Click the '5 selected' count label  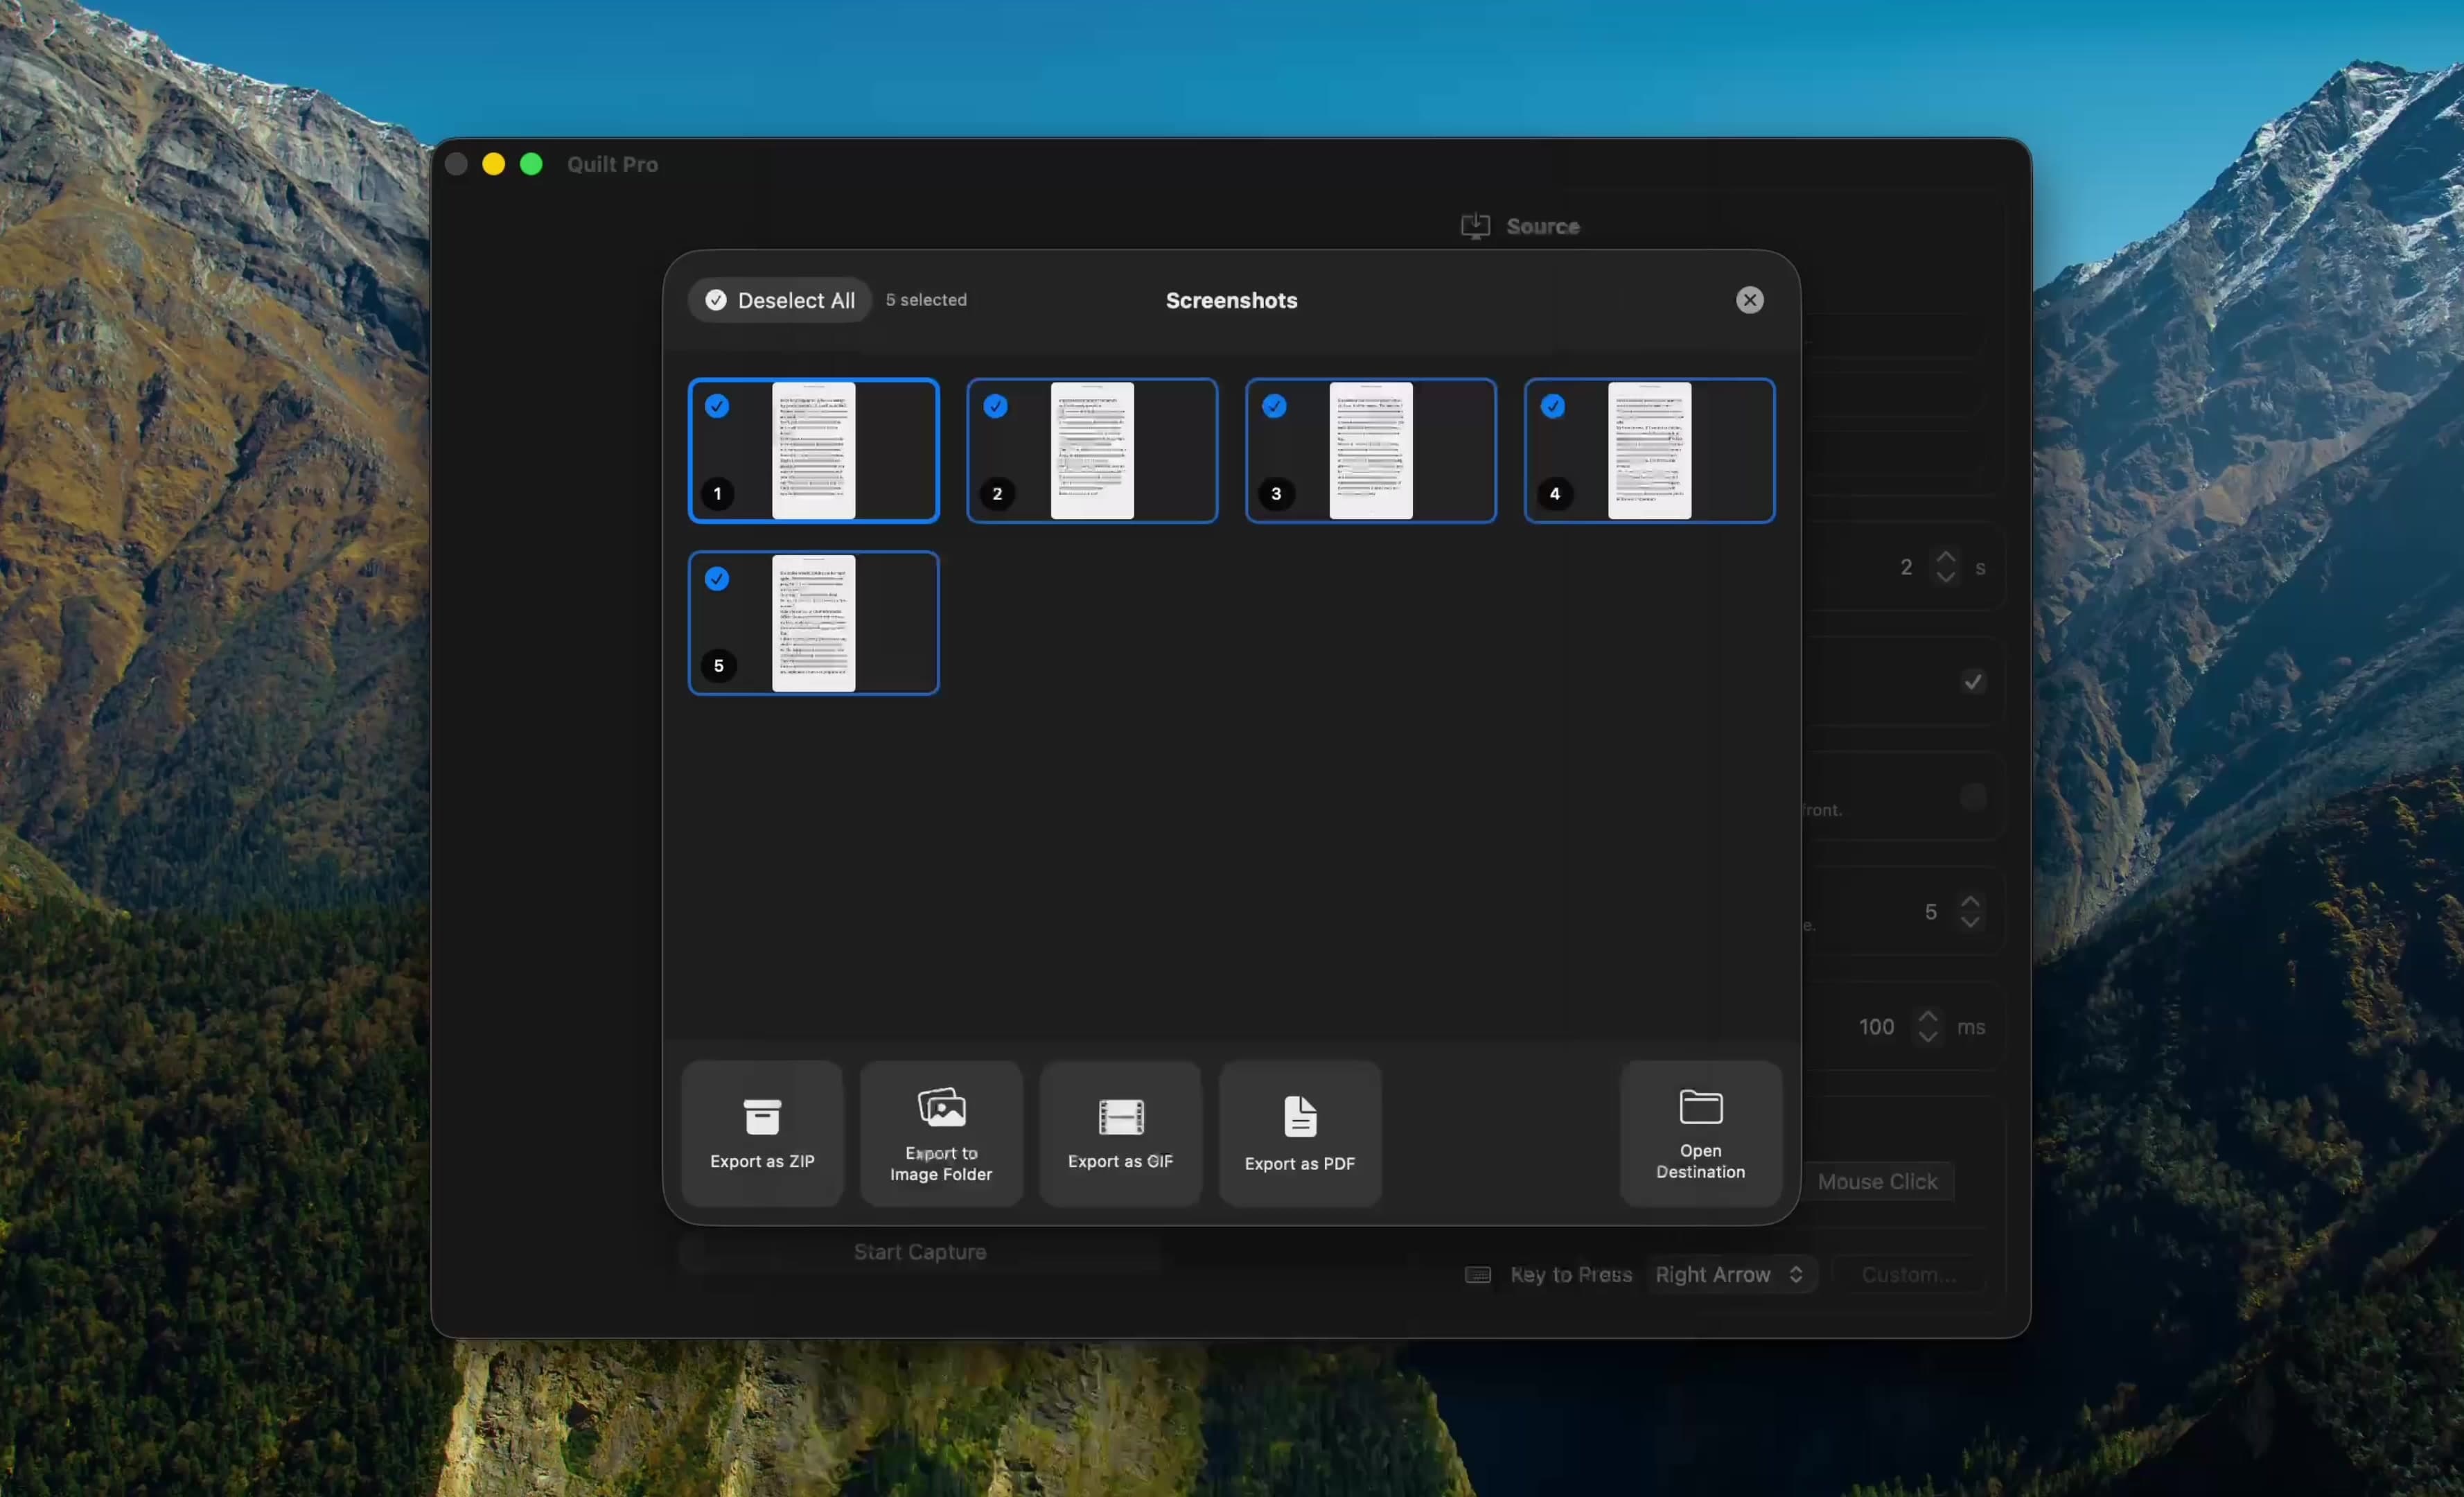pyautogui.click(x=926, y=300)
